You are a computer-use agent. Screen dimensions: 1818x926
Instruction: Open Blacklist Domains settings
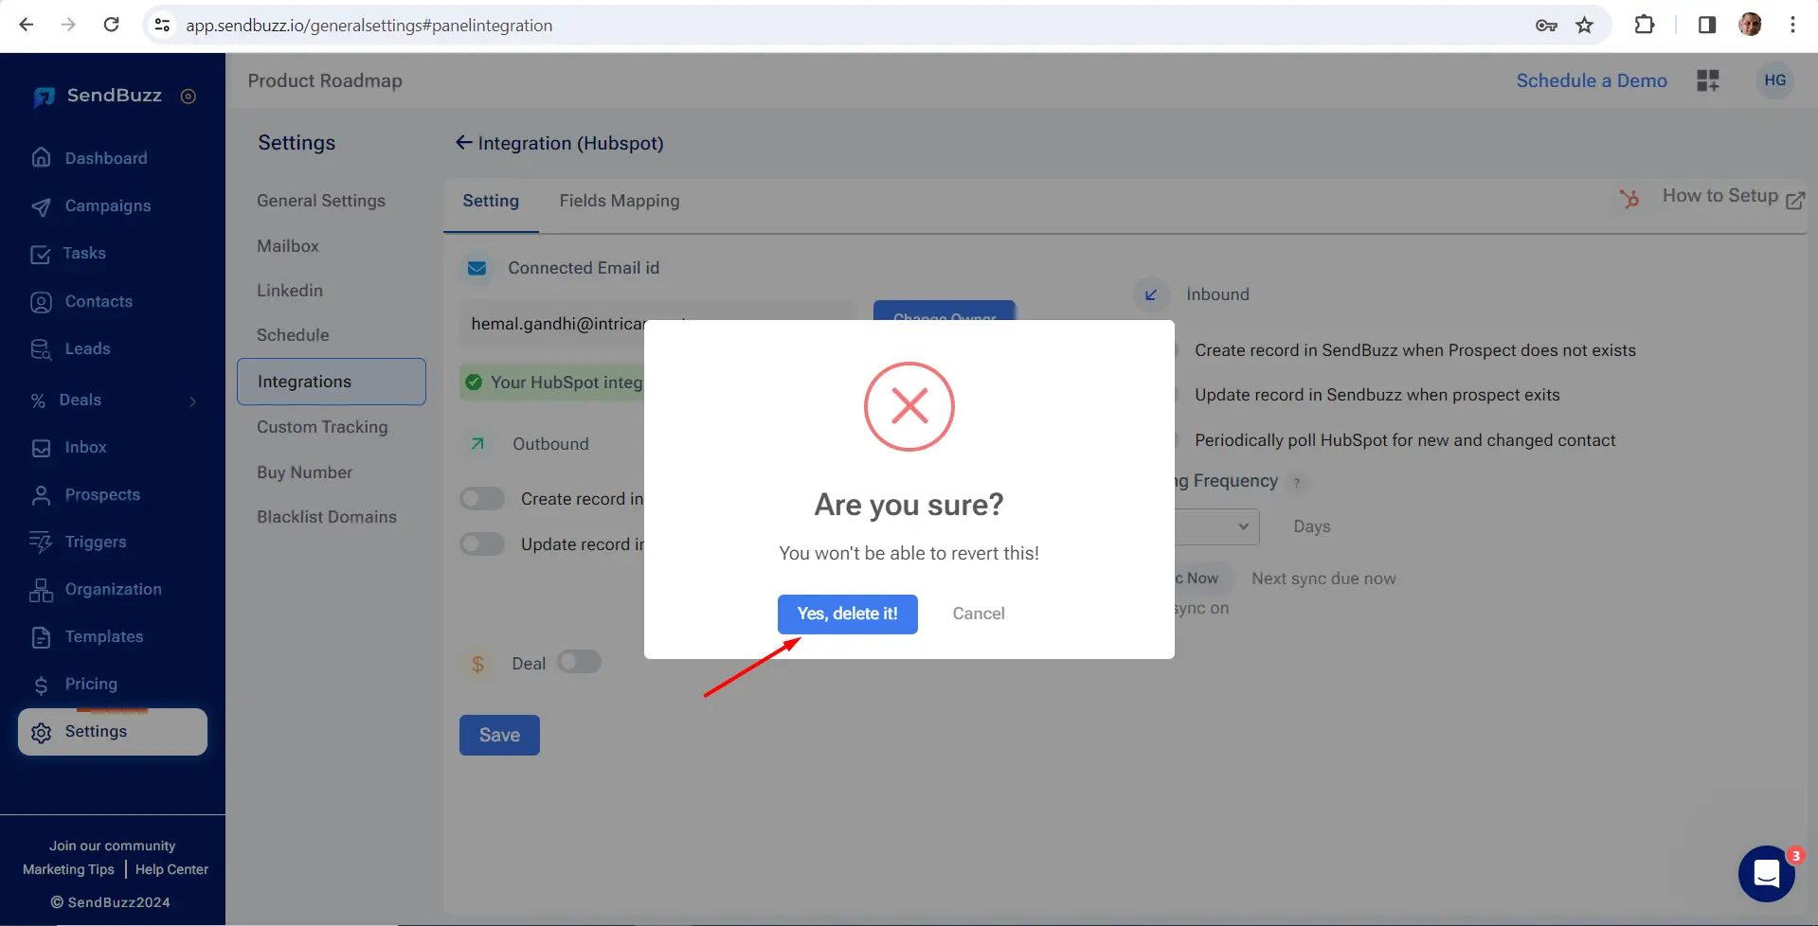[326, 517]
